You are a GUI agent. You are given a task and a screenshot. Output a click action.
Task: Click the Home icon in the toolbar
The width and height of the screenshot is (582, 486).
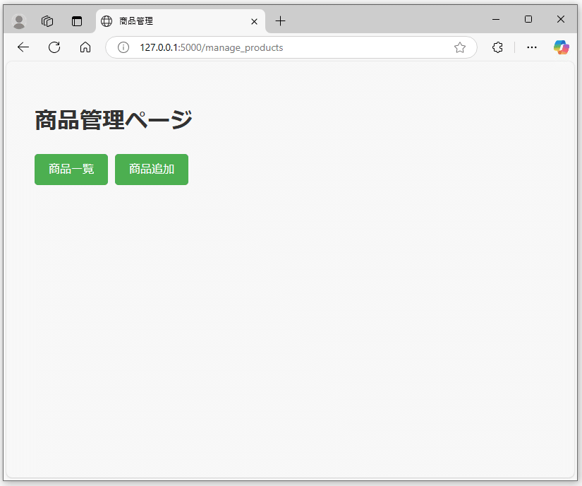(85, 47)
